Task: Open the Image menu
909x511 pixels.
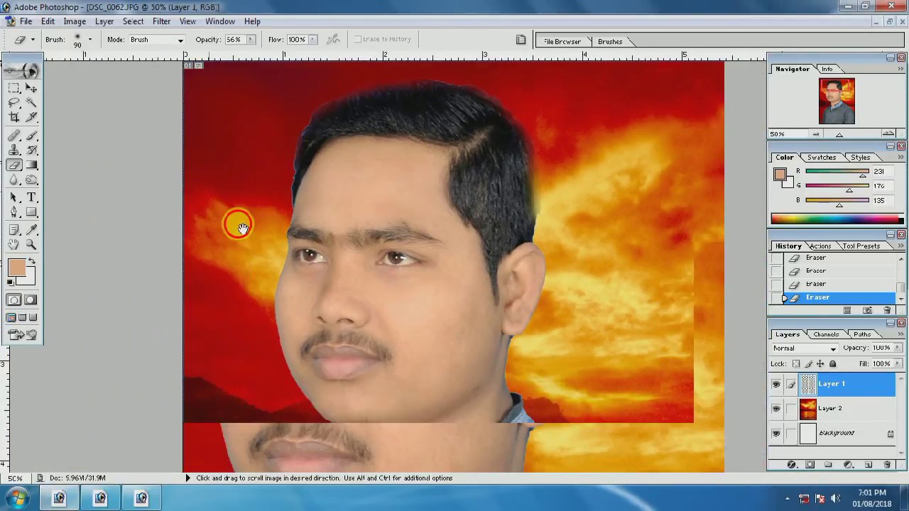Action: coord(75,21)
